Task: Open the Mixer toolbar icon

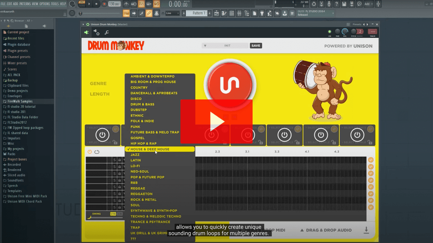Action: (x=239, y=13)
